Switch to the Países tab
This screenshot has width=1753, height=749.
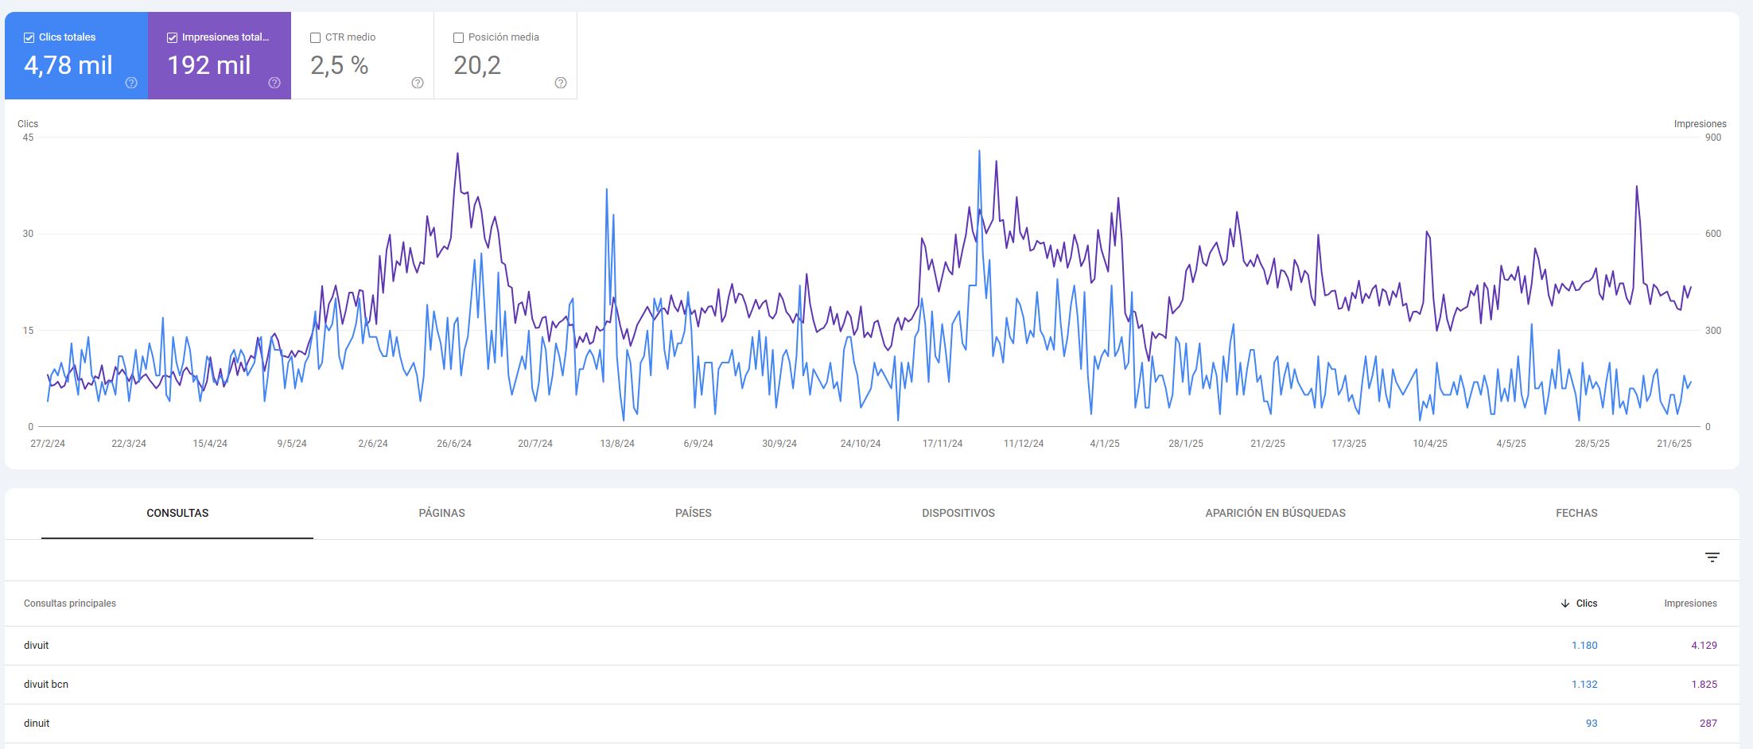point(693,513)
